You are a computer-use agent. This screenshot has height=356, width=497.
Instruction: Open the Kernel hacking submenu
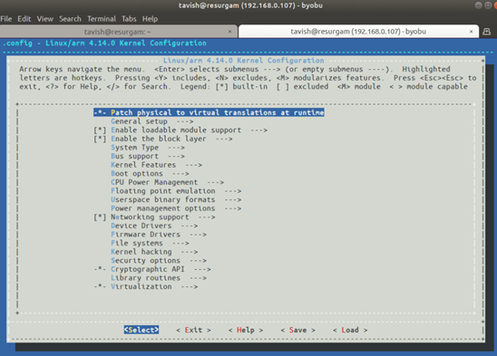[154, 252]
